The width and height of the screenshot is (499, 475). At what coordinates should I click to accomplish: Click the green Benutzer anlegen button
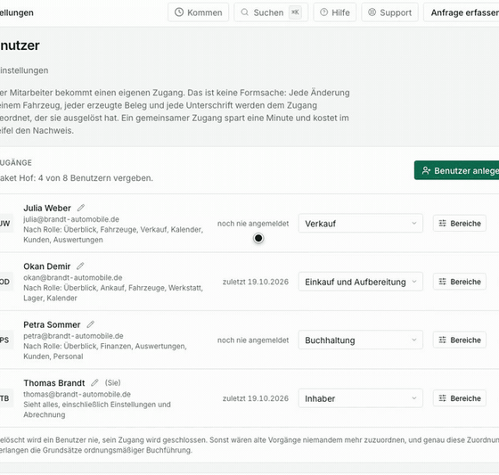[456, 170]
